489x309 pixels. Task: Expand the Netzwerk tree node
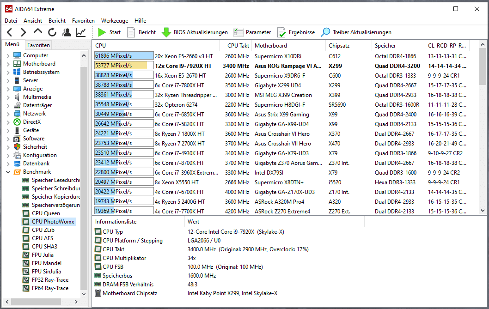point(8,114)
